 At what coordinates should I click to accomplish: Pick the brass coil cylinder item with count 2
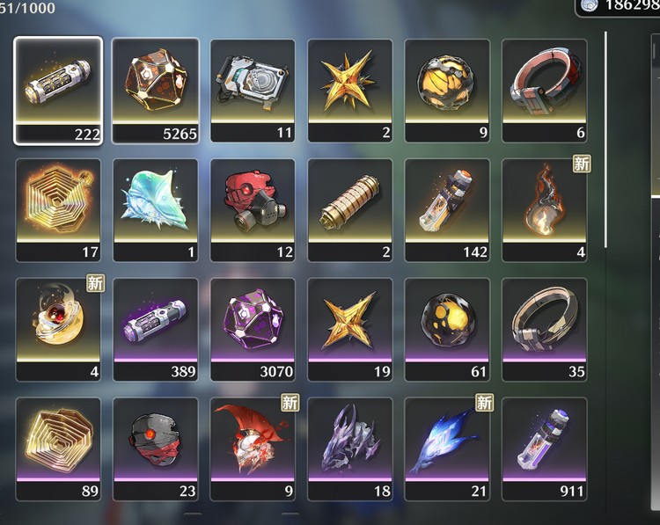point(349,210)
